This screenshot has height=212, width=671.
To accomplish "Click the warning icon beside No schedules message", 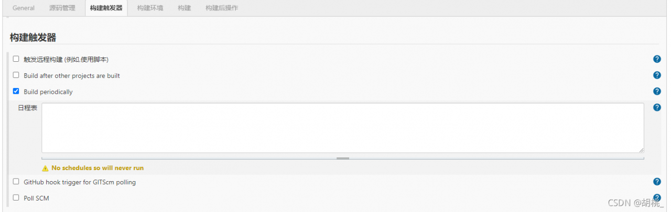I will click(45, 168).
